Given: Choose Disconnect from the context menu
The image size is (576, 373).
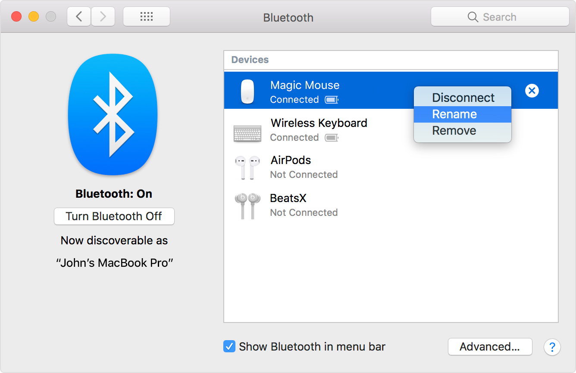Looking at the screenshot, I should point(463,98).
